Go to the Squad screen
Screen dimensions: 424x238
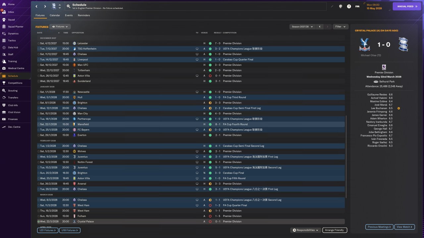click(x=11, y=20)
